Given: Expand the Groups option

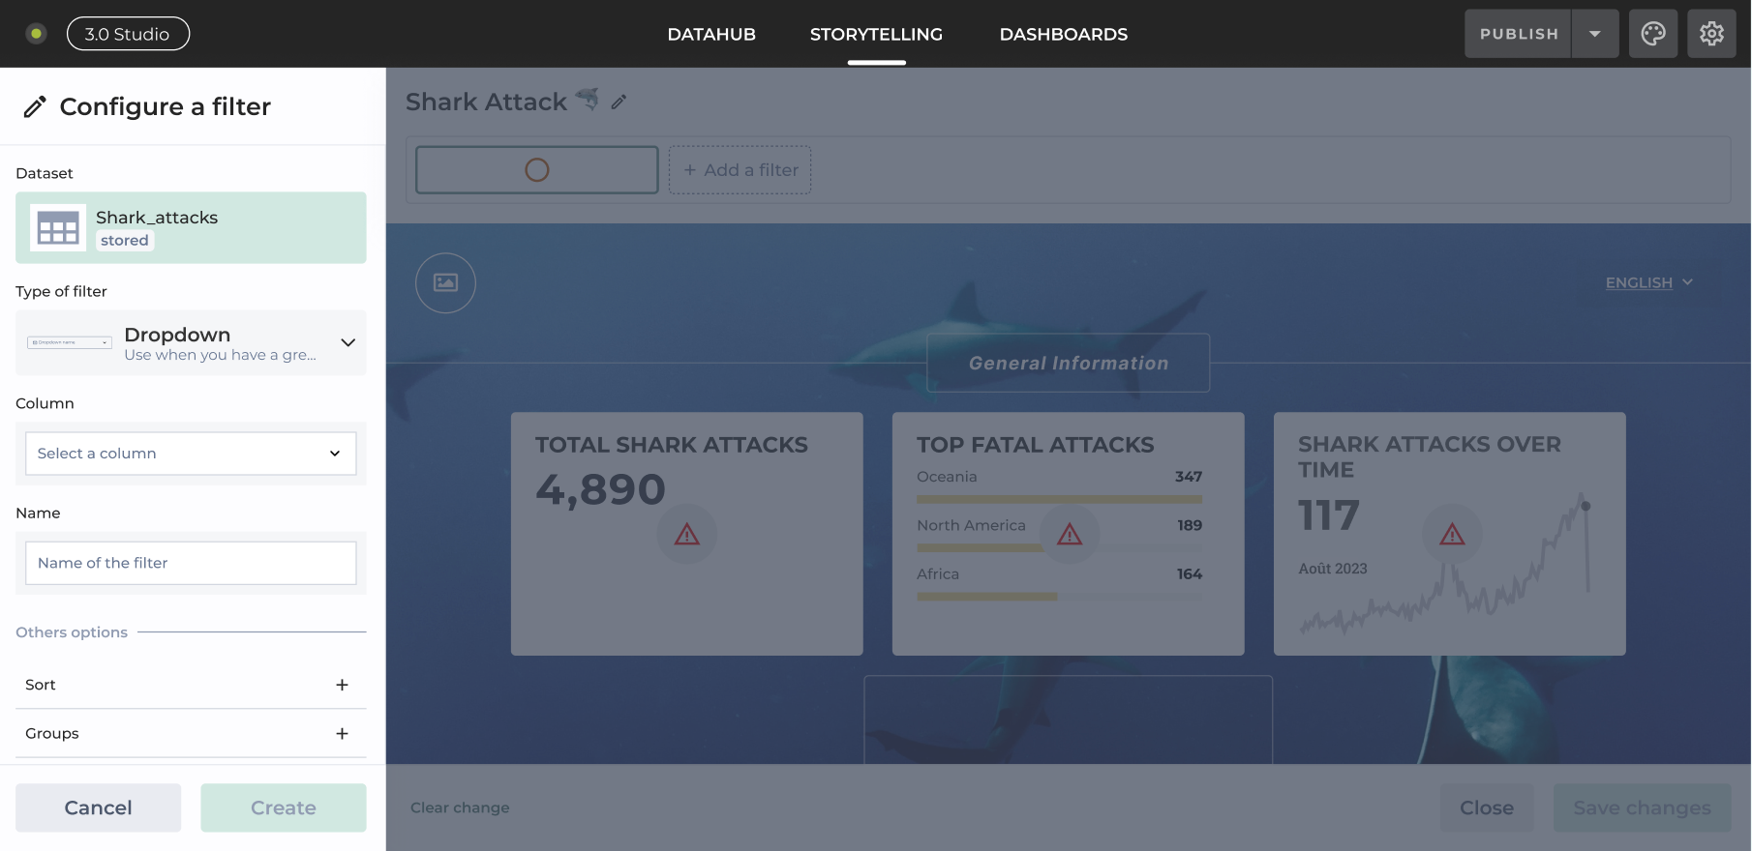Looking at the screenshot, I should pos(342,734).
